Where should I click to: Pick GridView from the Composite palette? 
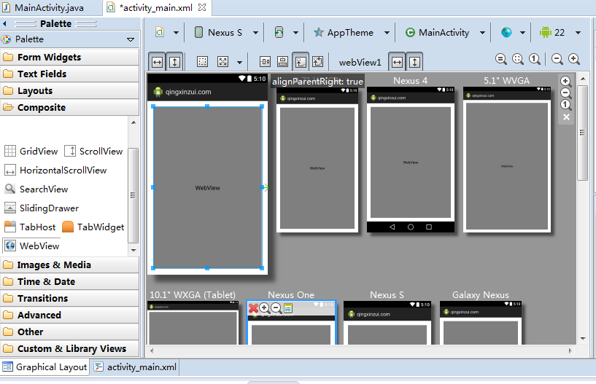(31, 152)
